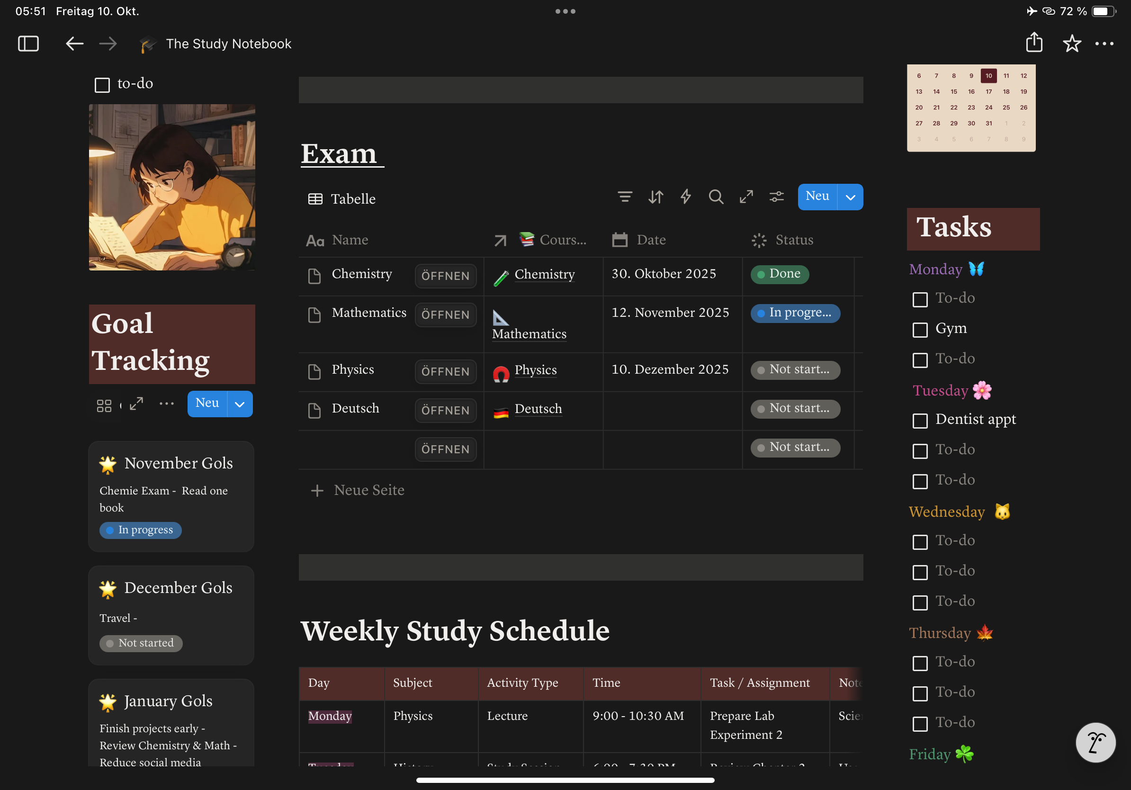Mark the Dentist appt task complete
The image size is (1131, 790).
click(920, 421)
